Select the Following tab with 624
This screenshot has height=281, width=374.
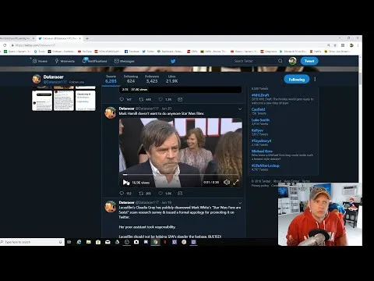(131, 79)
